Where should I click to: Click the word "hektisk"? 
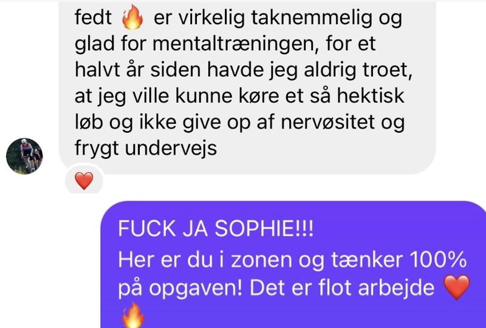(371, 96)
